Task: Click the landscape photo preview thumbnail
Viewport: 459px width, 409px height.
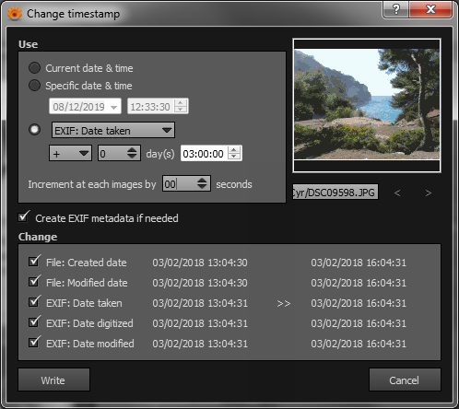Action: click(367, 105)
